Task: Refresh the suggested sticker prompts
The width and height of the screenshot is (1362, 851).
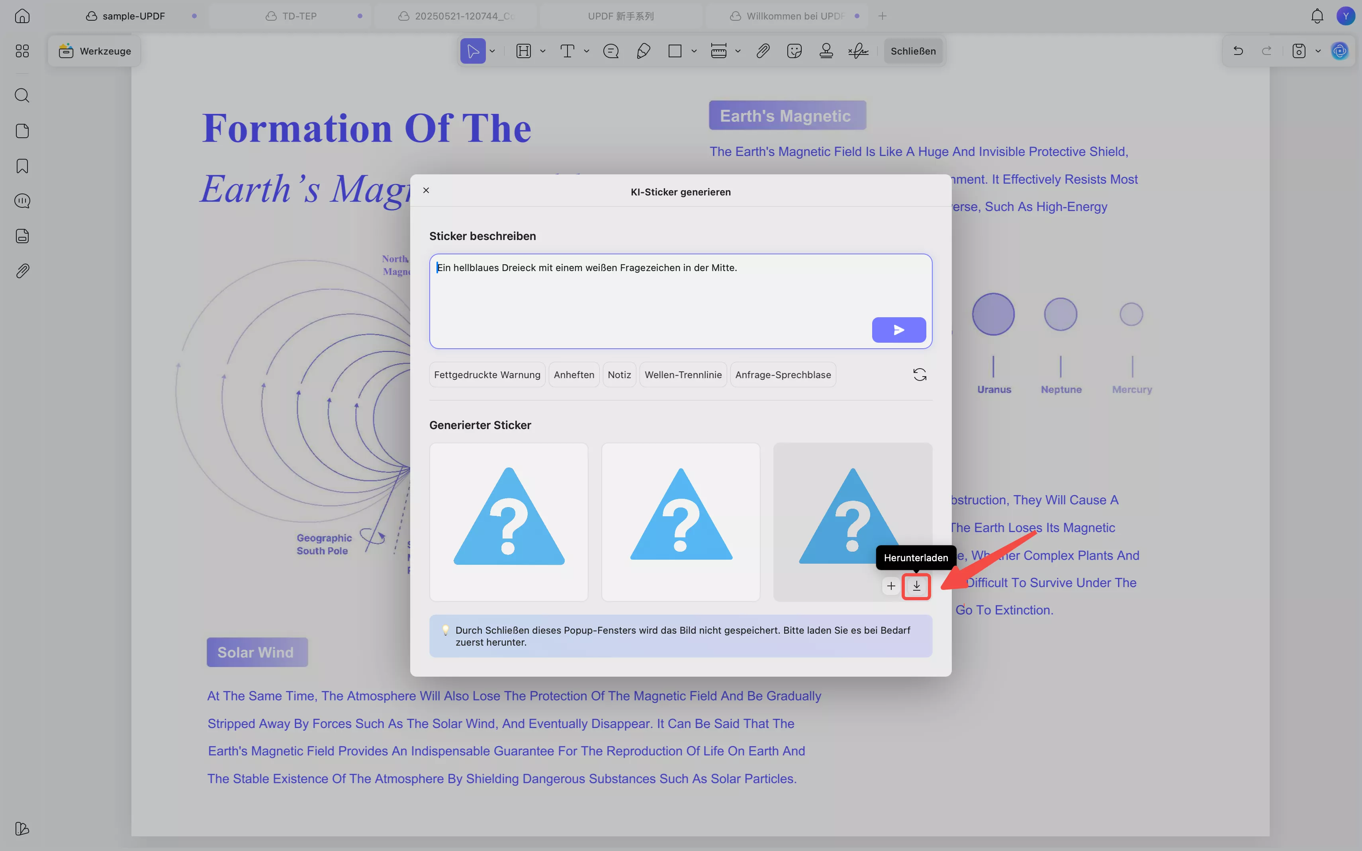Action: (x=920, y=375)
